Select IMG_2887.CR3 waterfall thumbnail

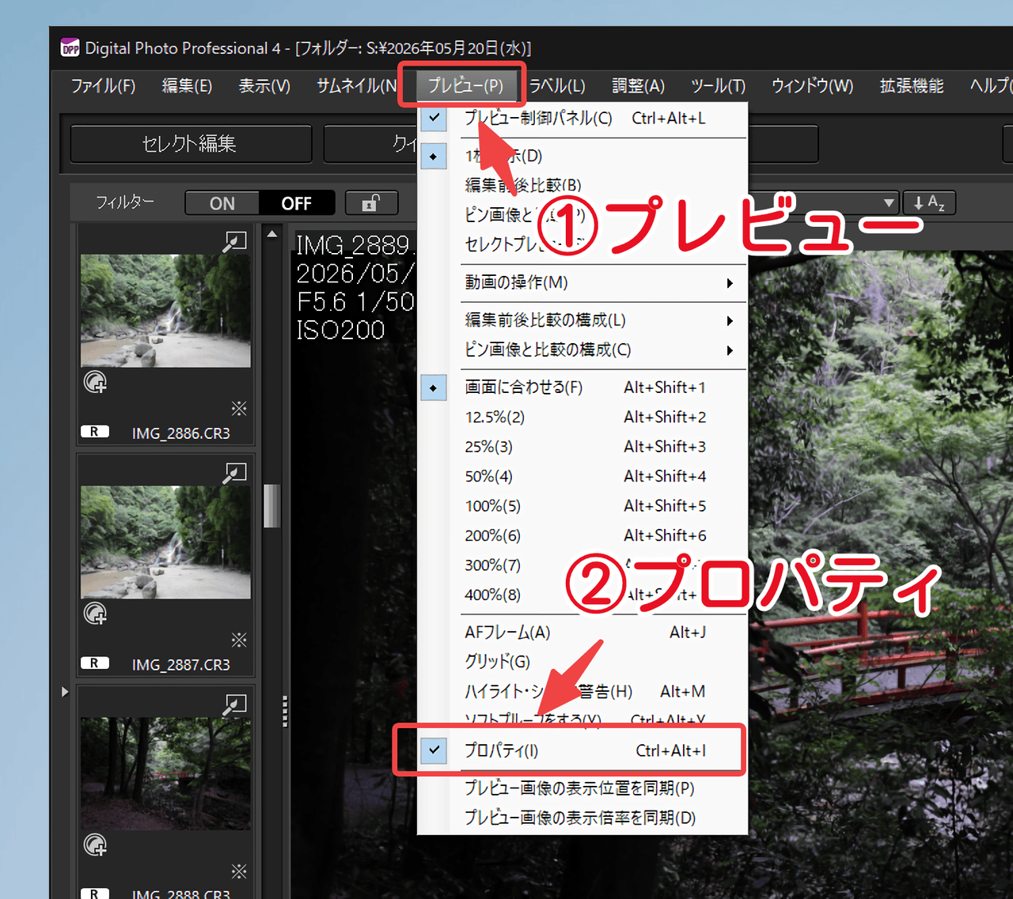pos(165,542)
